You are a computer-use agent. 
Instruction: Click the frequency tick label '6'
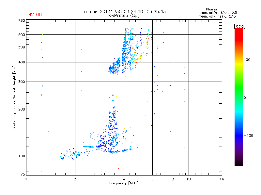[152, 179]
